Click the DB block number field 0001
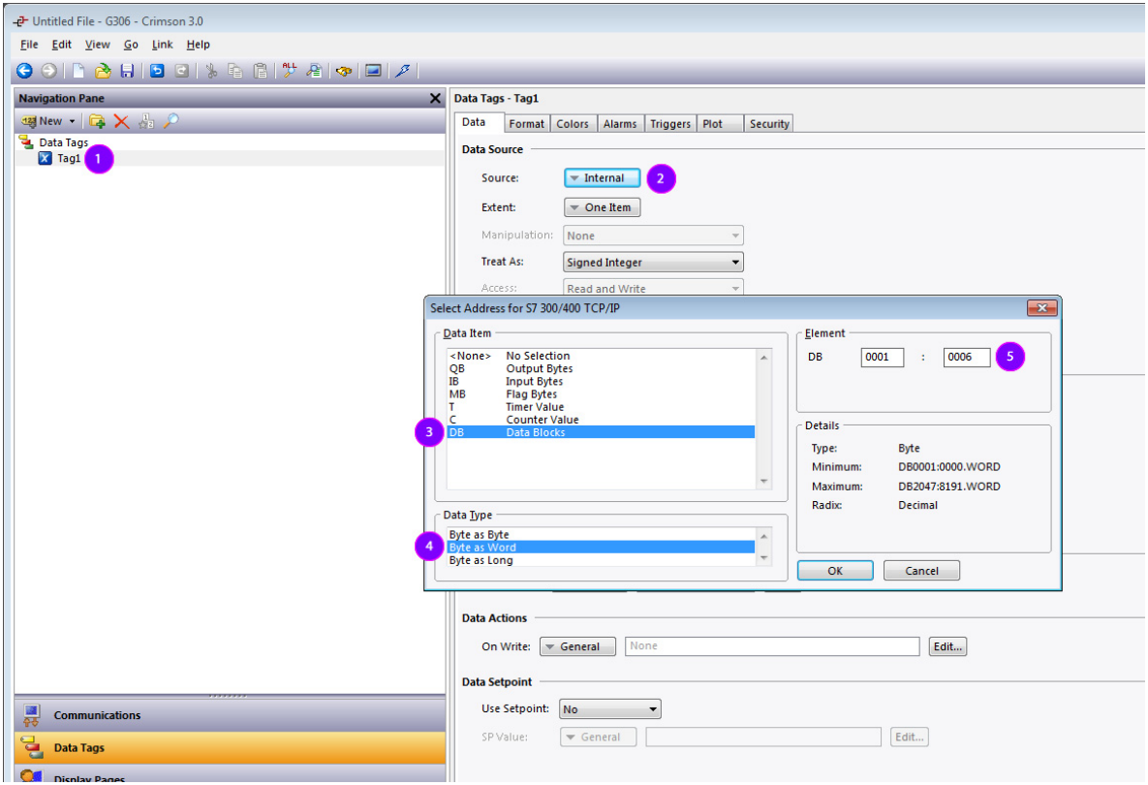1148x785 pixels. 882,358
